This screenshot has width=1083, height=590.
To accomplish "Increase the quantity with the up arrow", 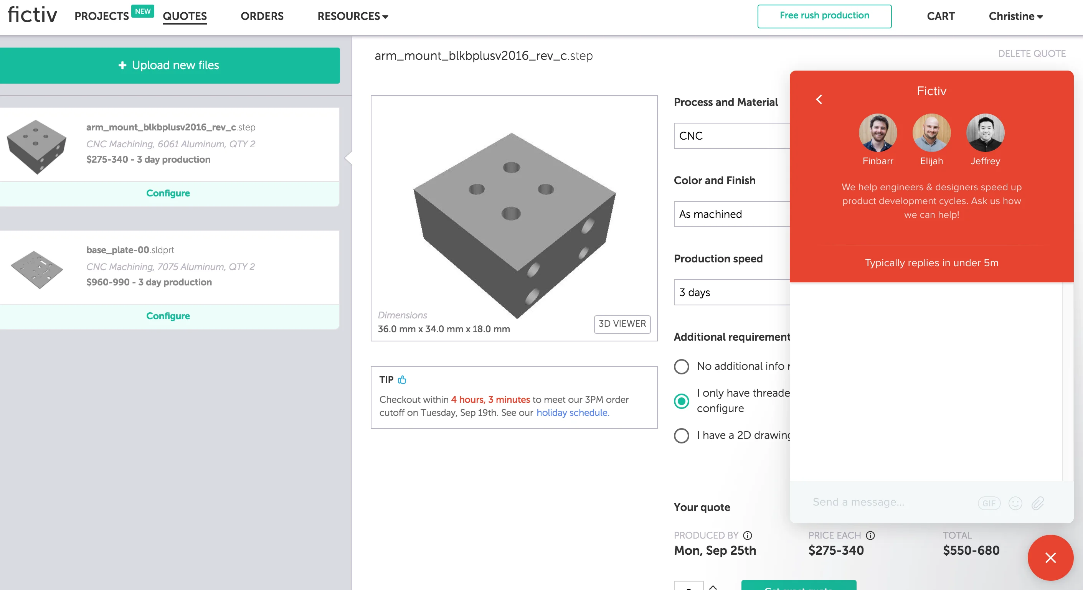I will (713, 587).
